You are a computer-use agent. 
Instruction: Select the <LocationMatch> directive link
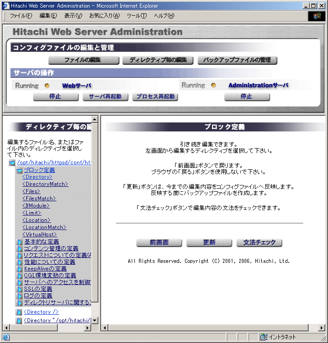coord(45,227)
